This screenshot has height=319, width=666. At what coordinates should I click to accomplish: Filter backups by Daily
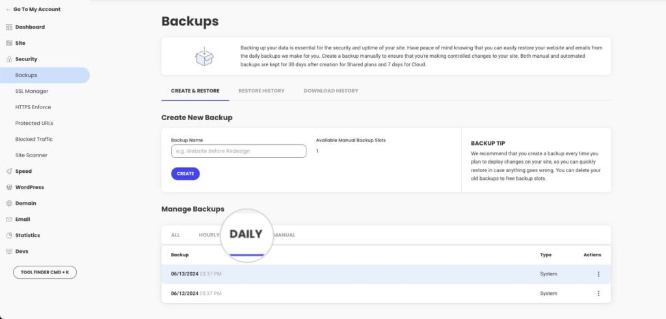click(246, 235)
